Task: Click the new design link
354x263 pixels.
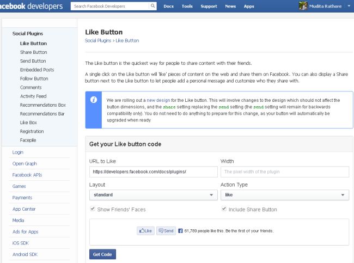Action: [x=158, y=100]
